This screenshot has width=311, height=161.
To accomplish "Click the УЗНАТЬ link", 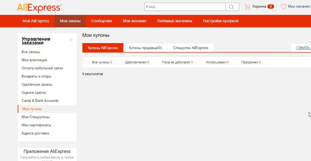I will click(303, 48).
